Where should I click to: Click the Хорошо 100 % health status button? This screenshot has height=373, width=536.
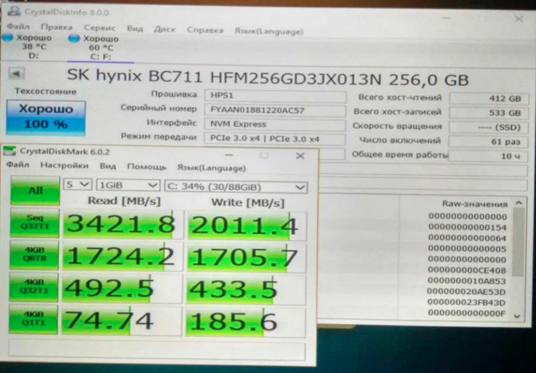point(46,117)
